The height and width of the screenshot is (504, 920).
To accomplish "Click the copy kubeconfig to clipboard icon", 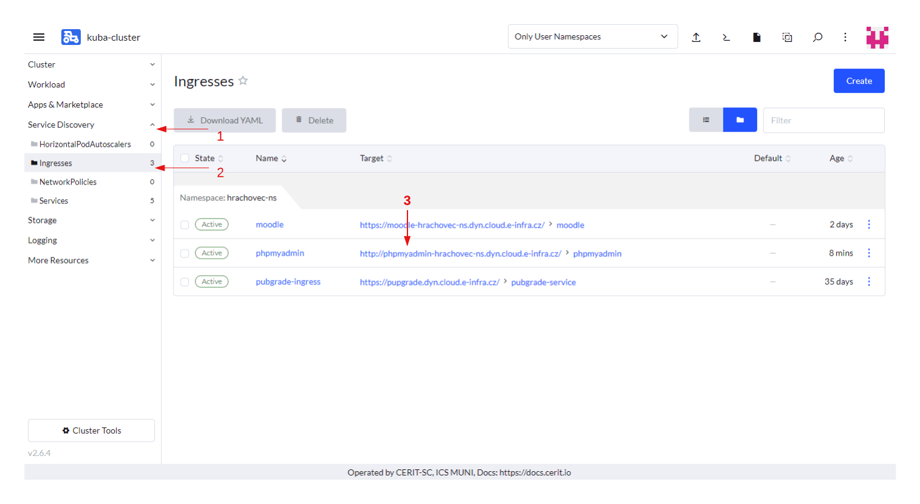I will (x=787, y=37).
